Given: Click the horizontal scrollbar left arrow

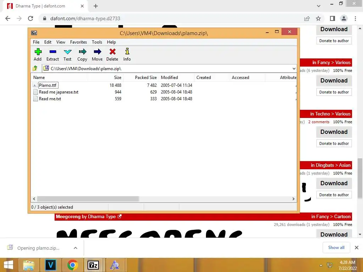Looking at the screenshot, I should click(34, 199).
